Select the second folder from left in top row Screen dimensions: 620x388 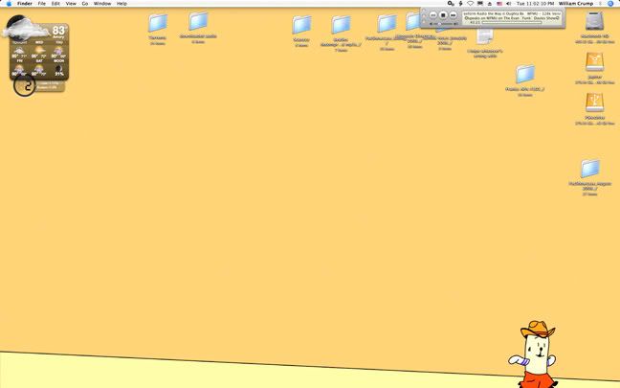(x=198, y=21)
